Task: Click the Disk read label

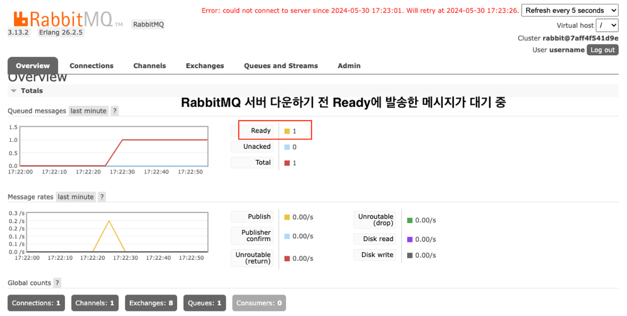Action: [x=375, y=239]
